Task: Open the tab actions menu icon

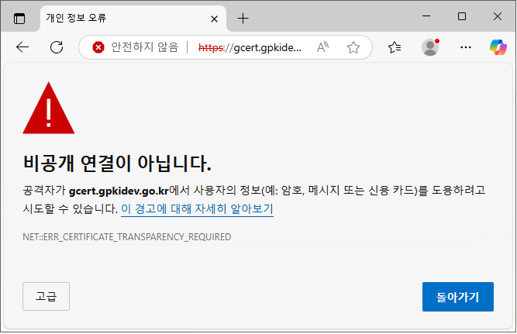Action: (x=19, y=18)
